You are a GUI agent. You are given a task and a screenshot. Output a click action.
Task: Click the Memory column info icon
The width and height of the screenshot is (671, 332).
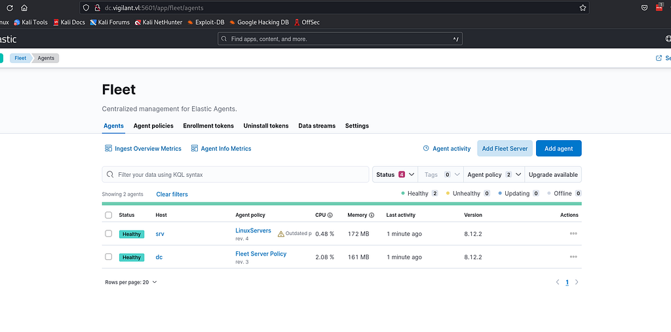[372, 215]
